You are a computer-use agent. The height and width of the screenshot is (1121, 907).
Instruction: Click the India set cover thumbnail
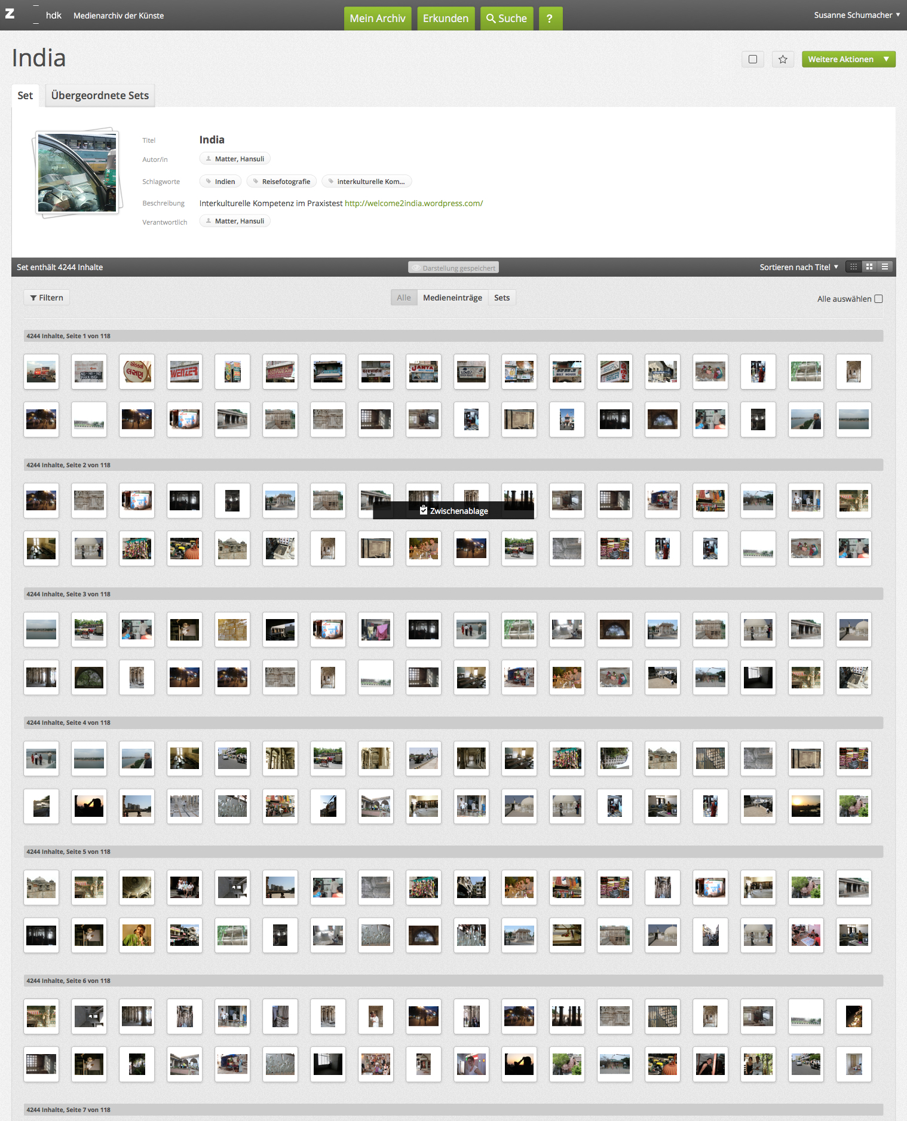77,173
